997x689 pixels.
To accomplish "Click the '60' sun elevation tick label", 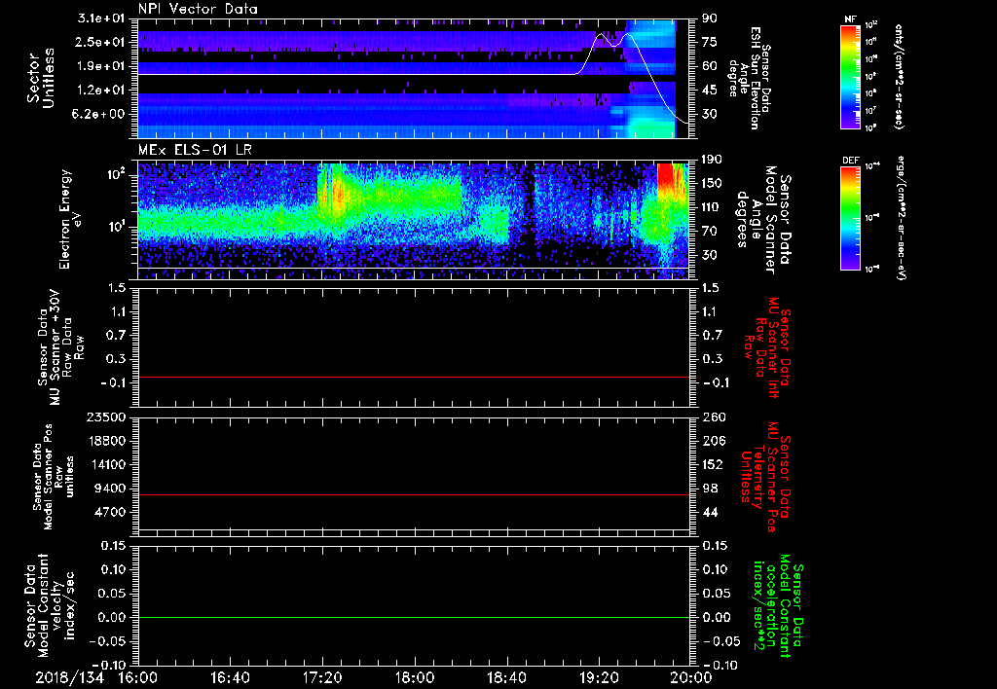I will (x=710, y=66).
